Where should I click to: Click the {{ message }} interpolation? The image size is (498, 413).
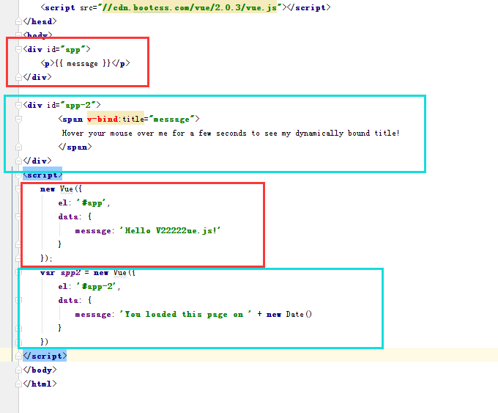coord(83,63)
